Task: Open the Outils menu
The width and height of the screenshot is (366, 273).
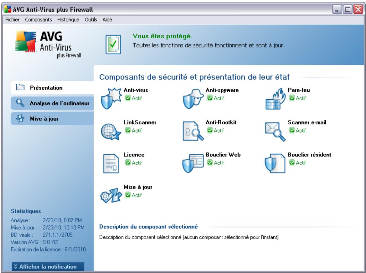Action: (91, 20)
